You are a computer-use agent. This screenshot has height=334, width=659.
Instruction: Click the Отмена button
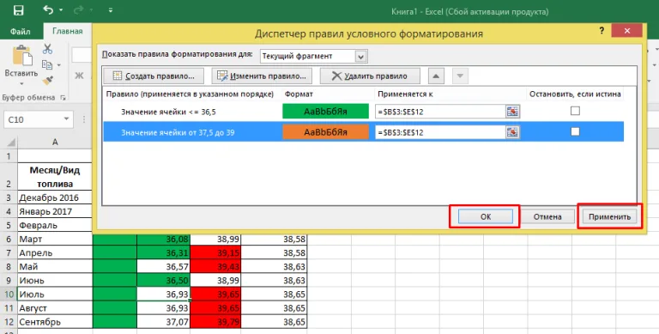547,216
